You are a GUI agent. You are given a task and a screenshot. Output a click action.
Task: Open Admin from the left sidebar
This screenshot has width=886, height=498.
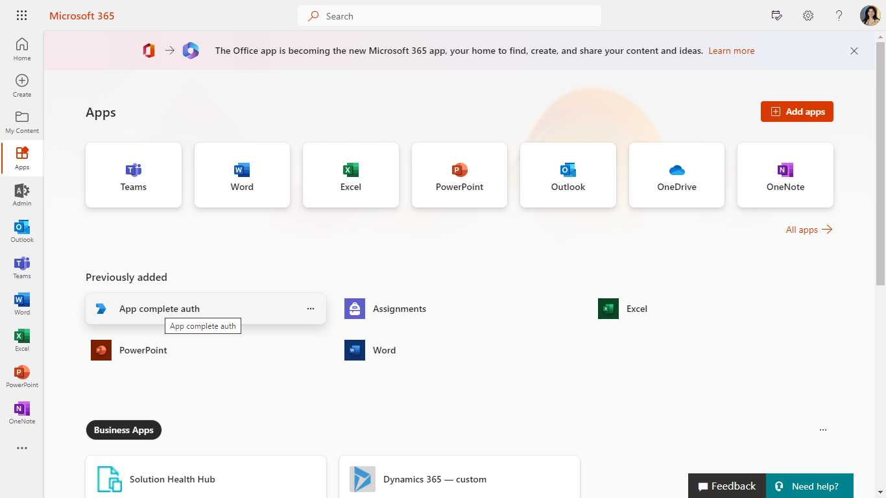tap(22, 195)
